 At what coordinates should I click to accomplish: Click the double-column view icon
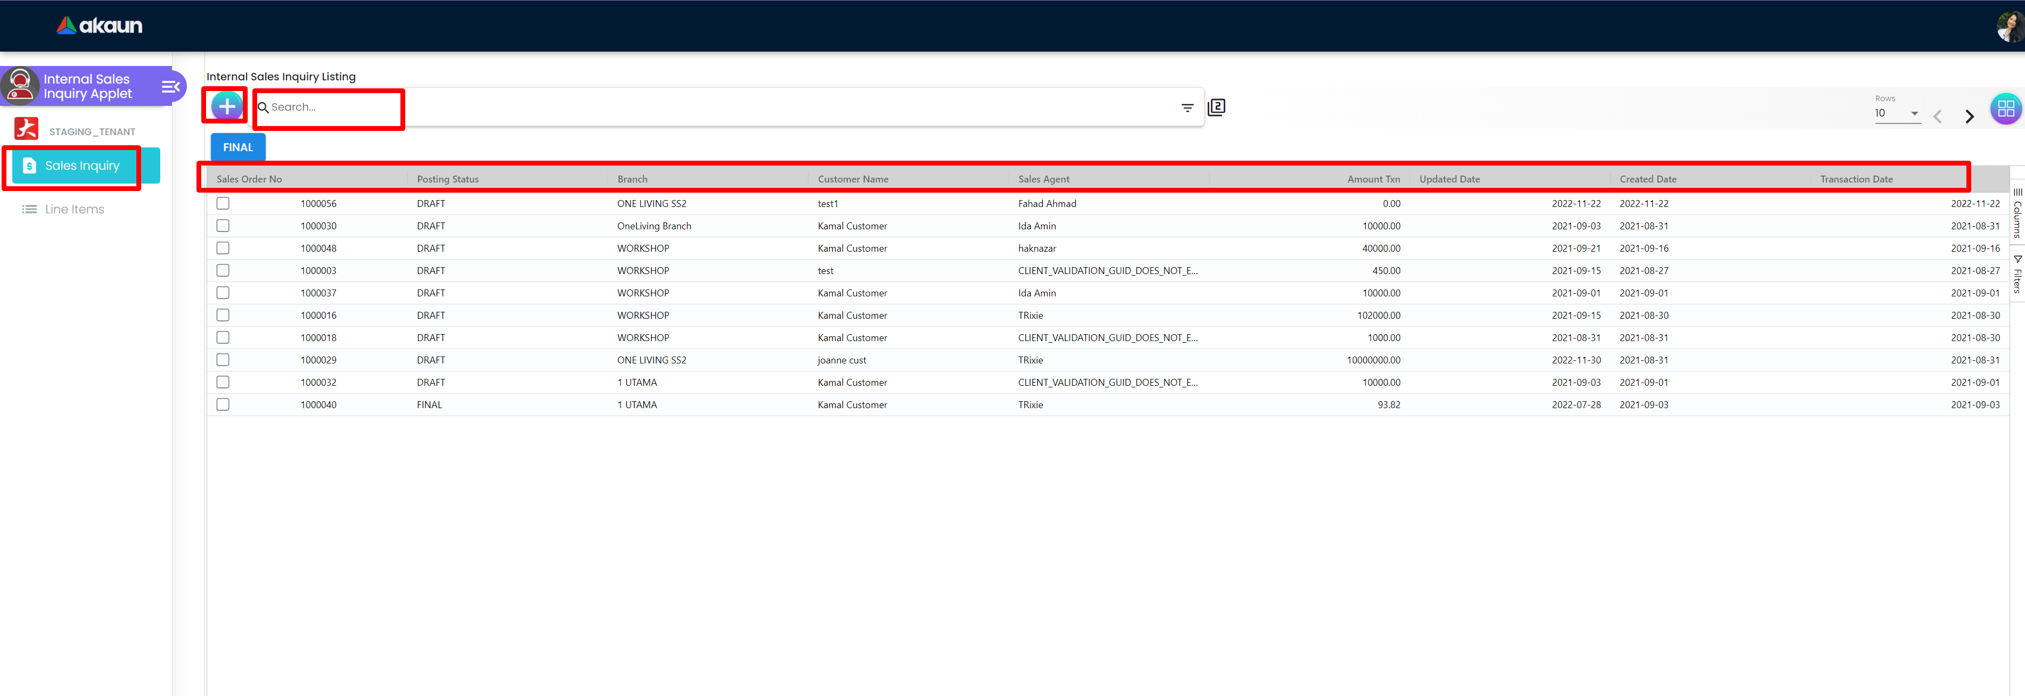coord(1216,107)
